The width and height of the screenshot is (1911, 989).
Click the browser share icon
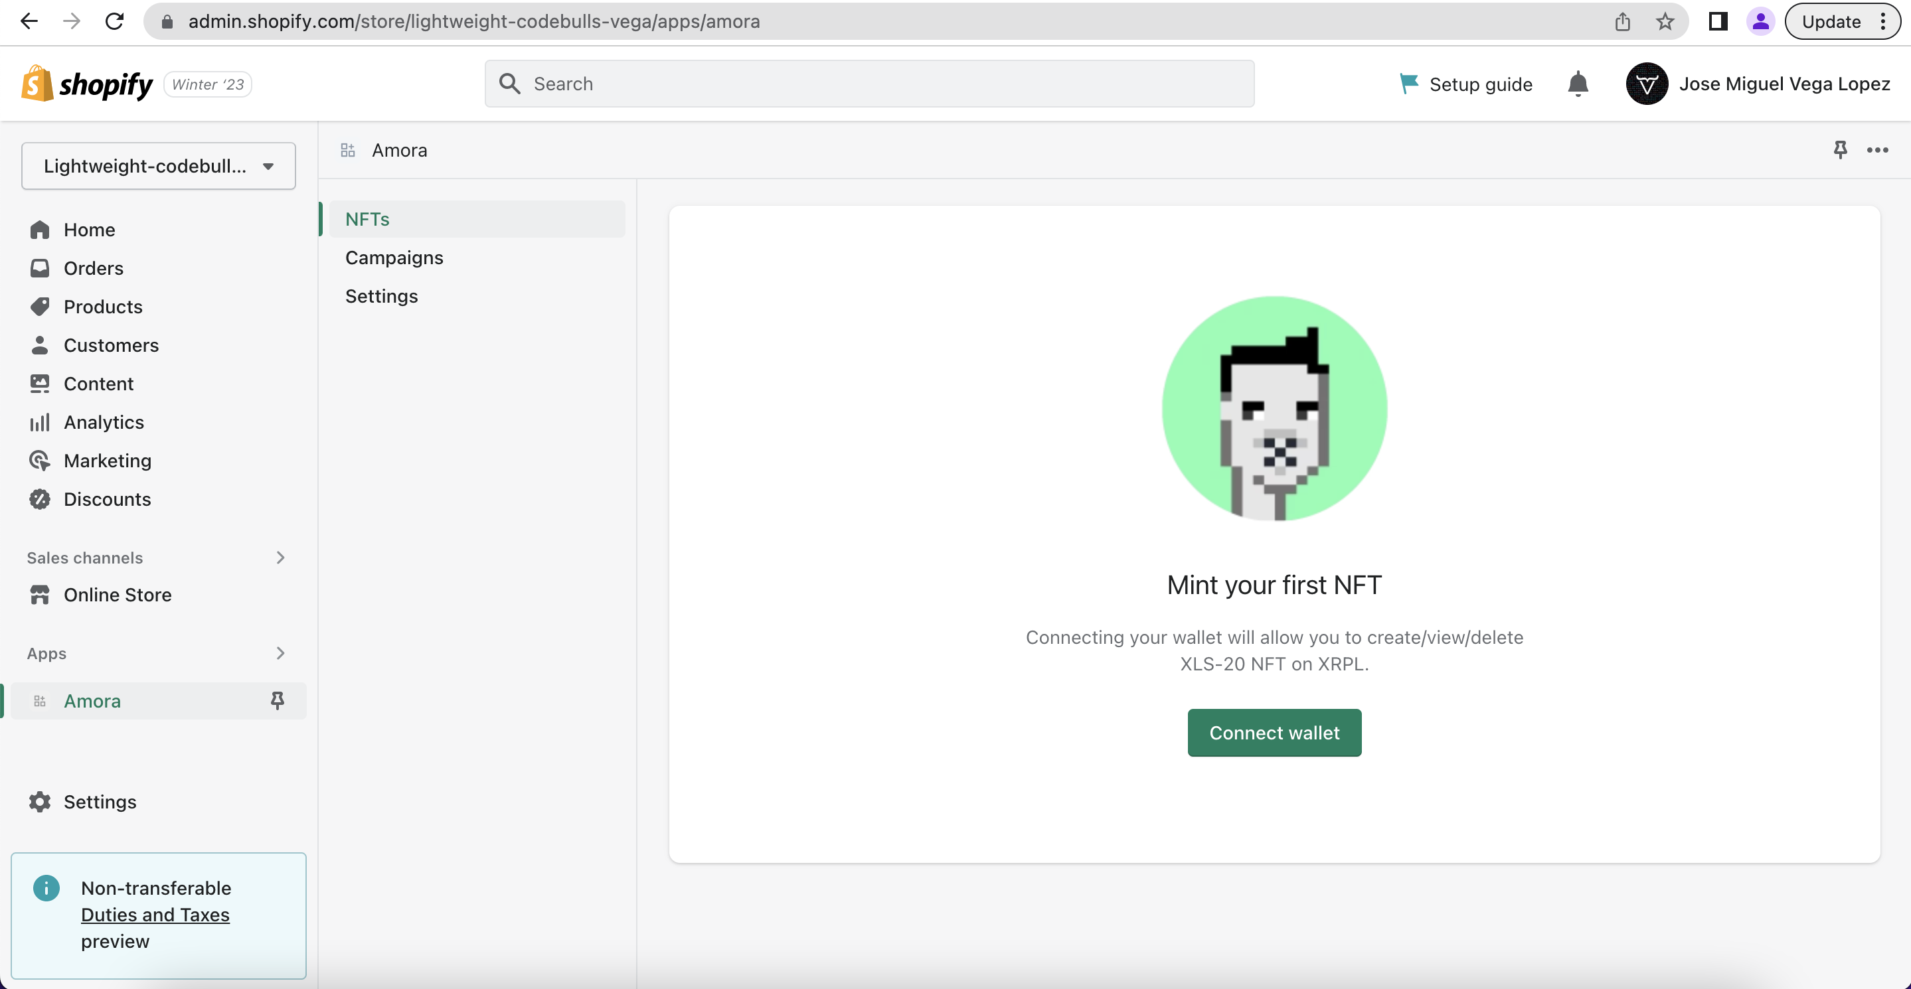click(1622, 21)
